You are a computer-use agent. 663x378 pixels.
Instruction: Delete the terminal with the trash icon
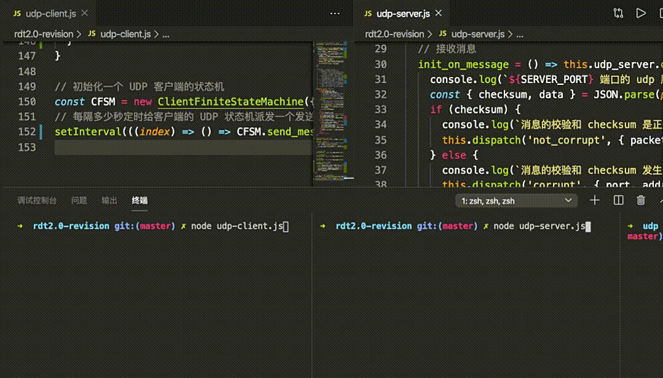point(640,200)
